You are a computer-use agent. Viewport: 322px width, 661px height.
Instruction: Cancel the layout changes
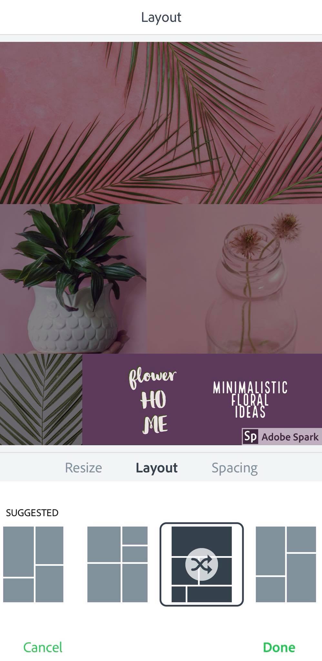pos(43,647)
